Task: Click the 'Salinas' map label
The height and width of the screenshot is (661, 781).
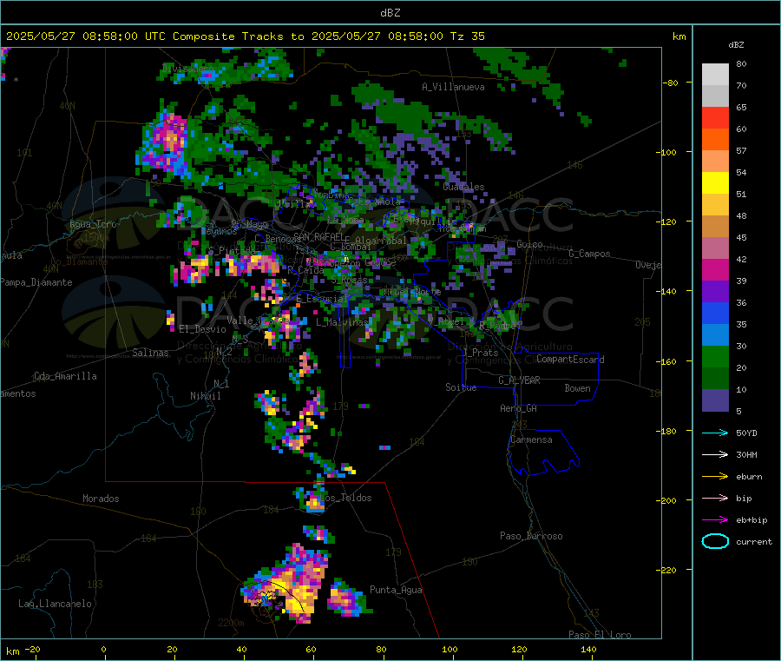Action: [150, 353]
